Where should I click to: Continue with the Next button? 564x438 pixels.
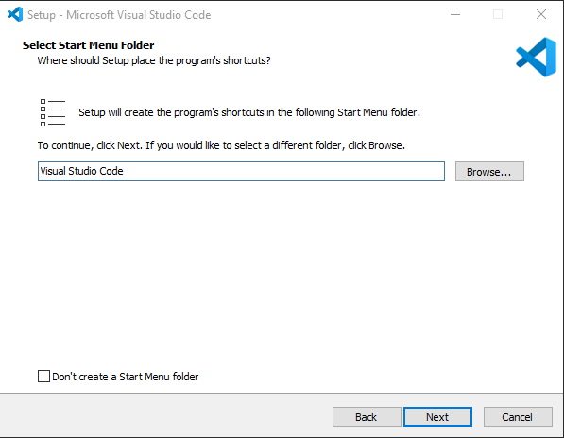click(437, 417)
